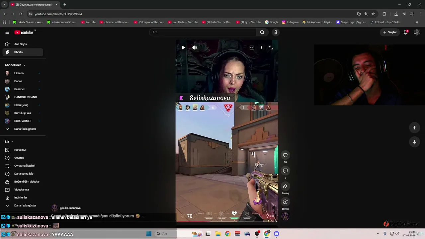425x239 pixels.
Task: Bookmark this page with the star icon
Action: [x=373, y=14]
